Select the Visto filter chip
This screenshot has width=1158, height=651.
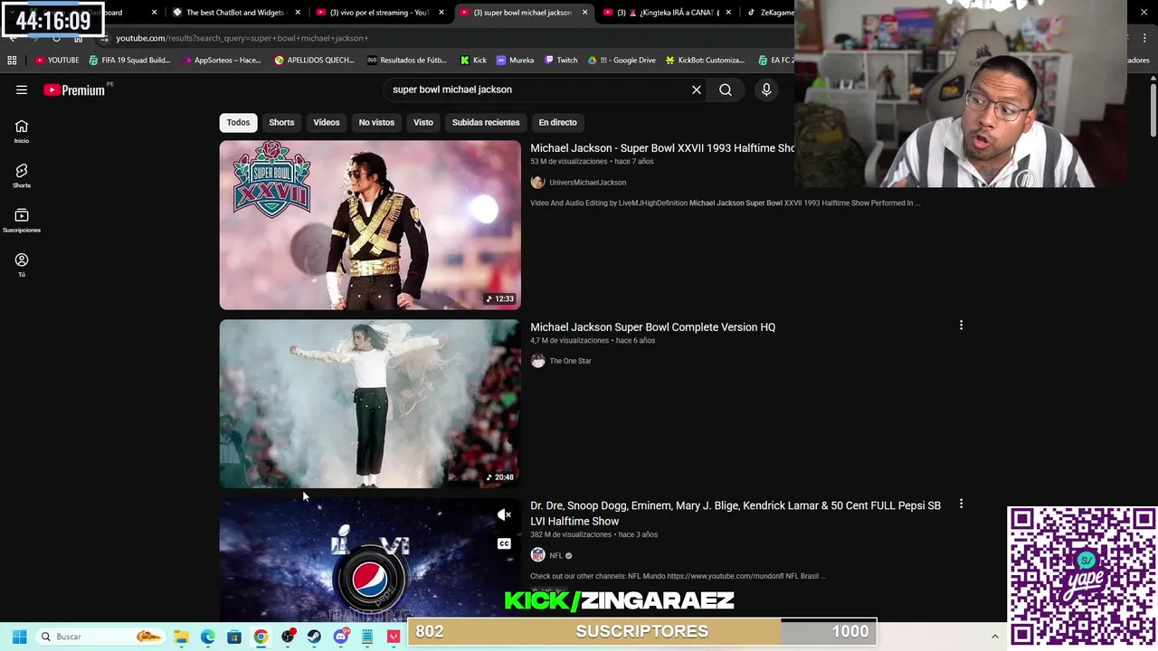423,122
